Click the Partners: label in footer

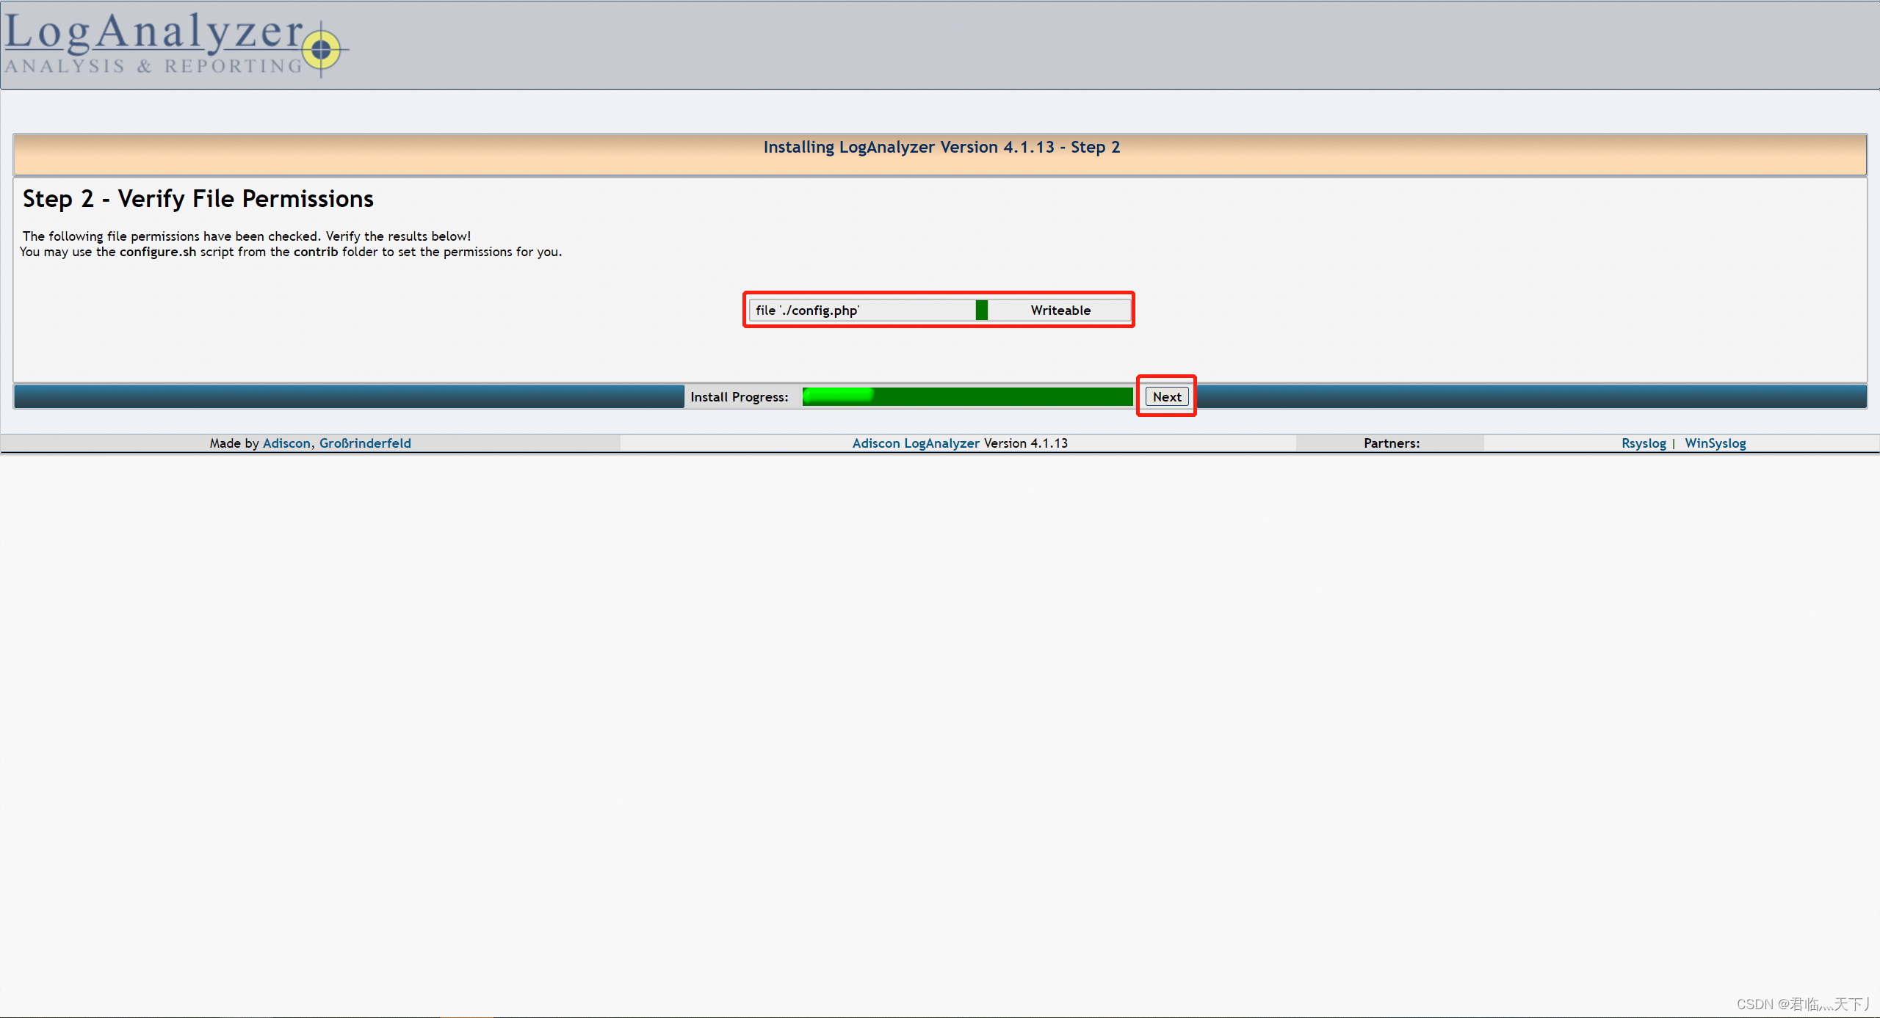(x=1392, y=443)
